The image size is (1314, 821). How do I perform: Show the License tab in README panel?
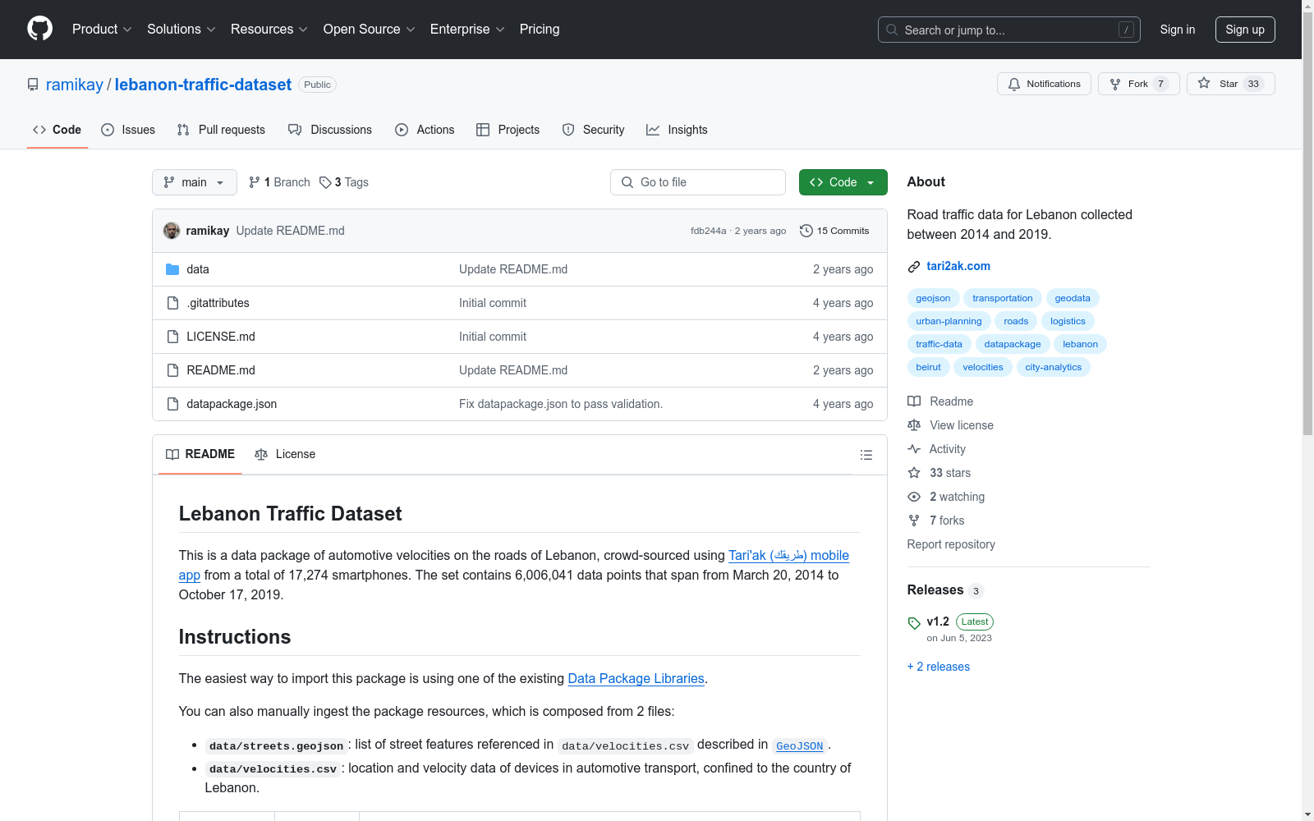pos(285,454)
